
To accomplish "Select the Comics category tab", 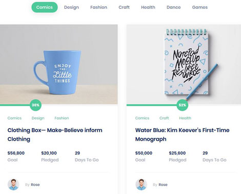I will click(45, 7).
